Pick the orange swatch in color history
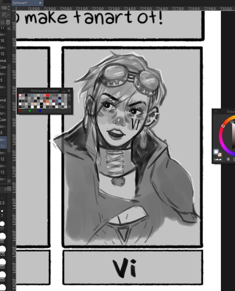Screen dimensions: 235x291 point(48,101)
